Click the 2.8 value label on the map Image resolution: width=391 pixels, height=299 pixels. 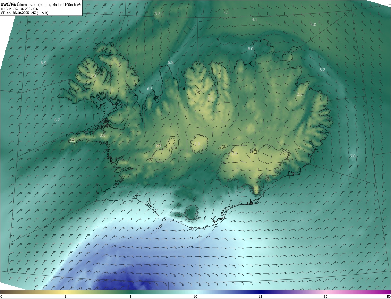click(300, 94)
